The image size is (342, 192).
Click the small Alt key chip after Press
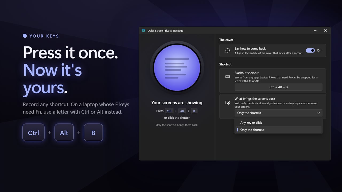[x=182, y=111]
